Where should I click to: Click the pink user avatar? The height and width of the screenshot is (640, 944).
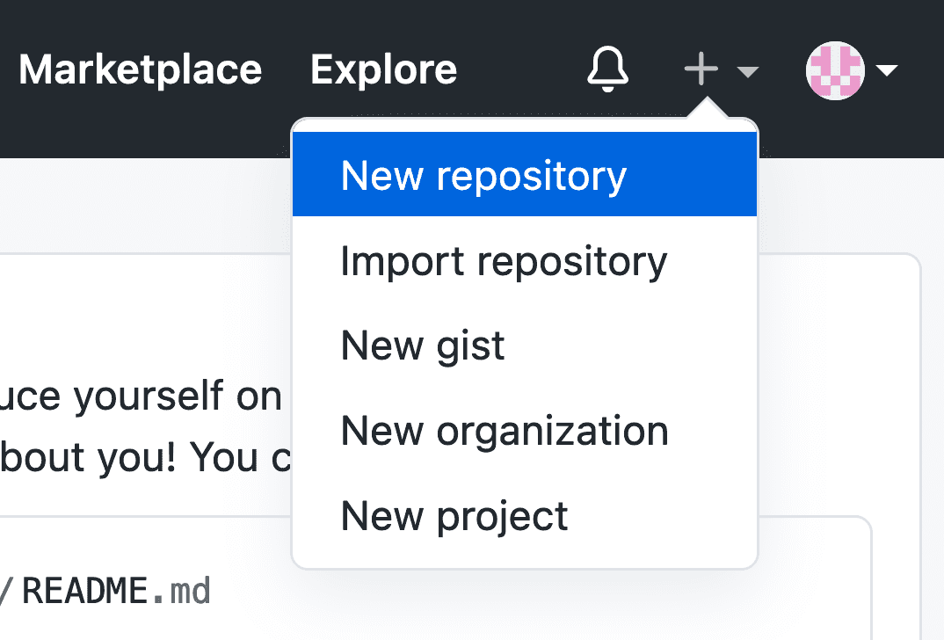coord(834,70)
